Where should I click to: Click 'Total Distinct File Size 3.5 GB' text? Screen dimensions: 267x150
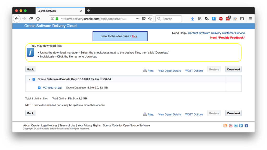[x=69, y=99]
